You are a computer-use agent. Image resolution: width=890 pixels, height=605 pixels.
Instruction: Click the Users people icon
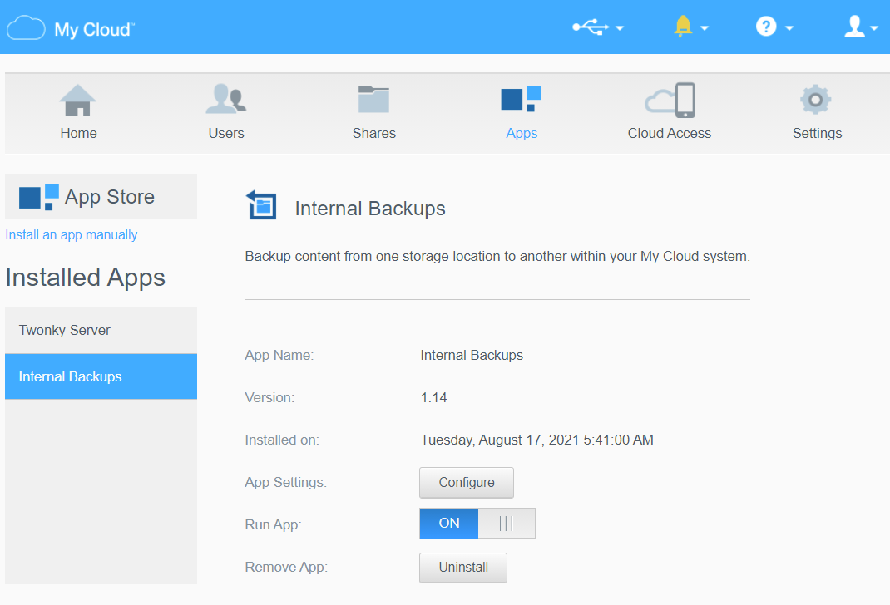(x=226, y=99)
